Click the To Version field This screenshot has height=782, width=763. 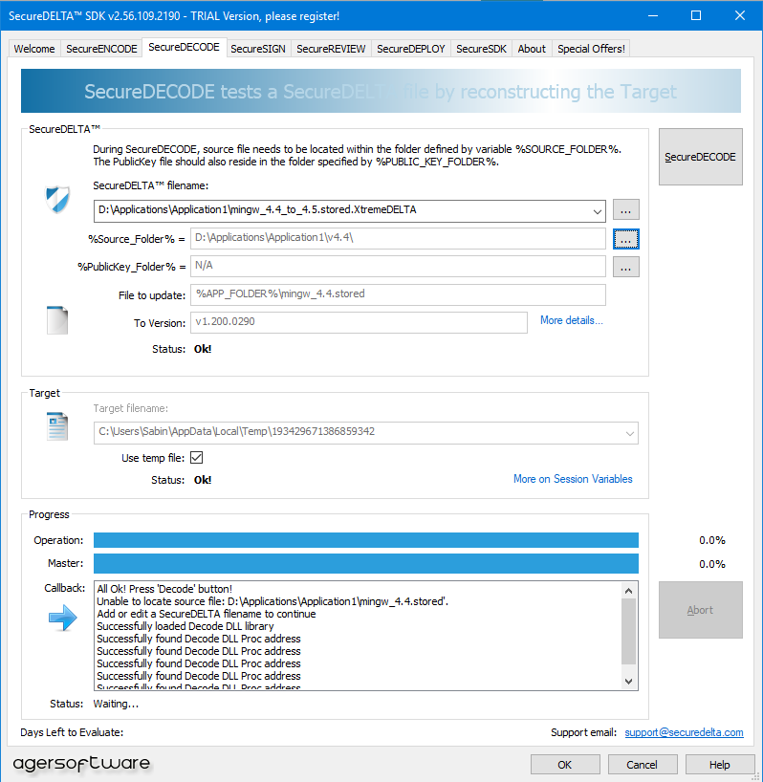click(x=359, y=322)
